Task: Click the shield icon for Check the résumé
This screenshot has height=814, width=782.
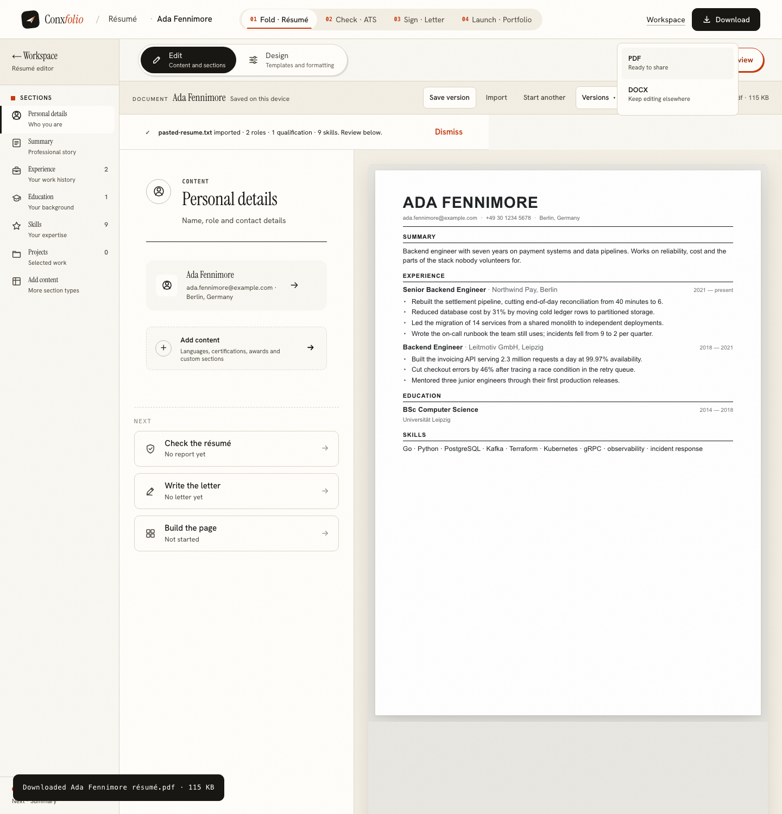Action: [x=150, y=449]
